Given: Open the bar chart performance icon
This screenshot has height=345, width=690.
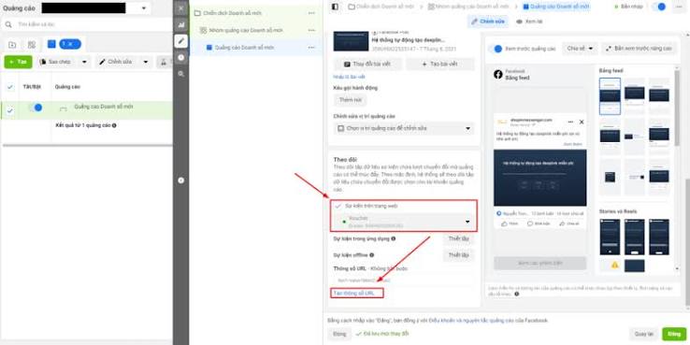Looking at the screenshot, I should click(180, 25).
